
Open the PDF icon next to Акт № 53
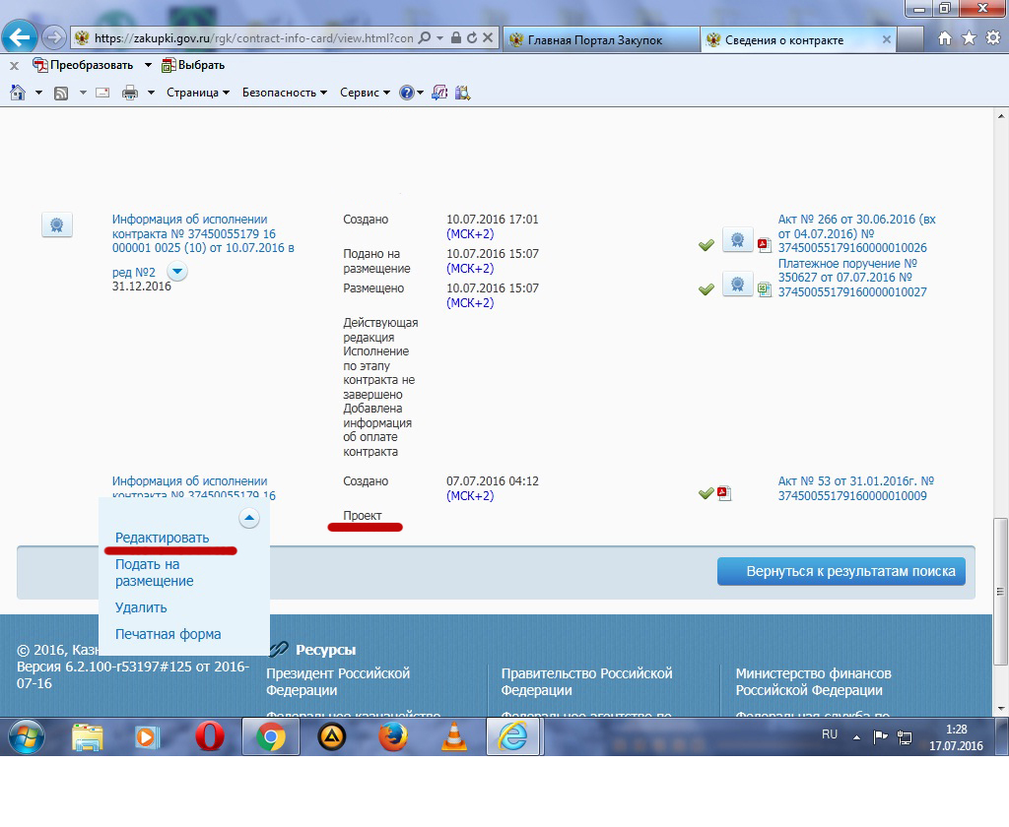click(723, 493)
